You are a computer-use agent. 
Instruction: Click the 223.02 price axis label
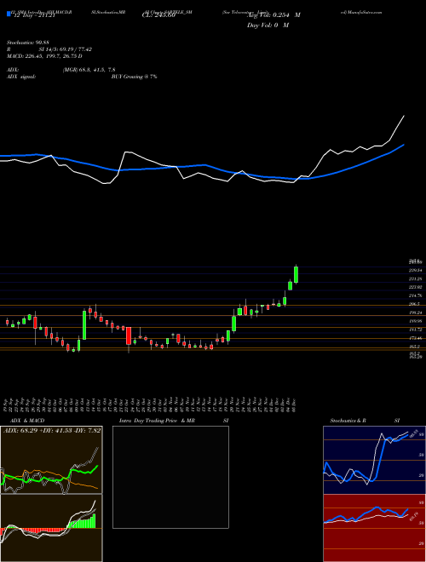tap(415, 287)
